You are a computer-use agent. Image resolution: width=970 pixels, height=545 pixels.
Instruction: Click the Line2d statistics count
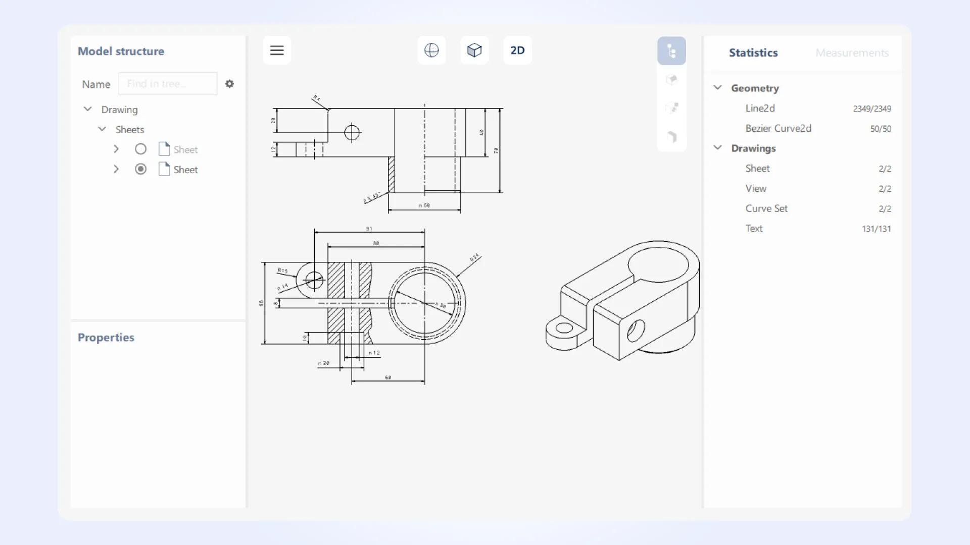point(871,108)
